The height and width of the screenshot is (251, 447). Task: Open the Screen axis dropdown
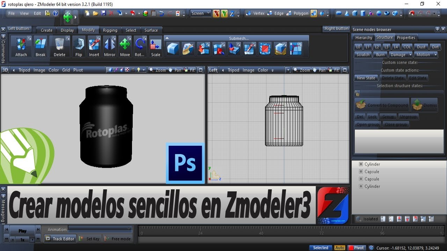201,13
